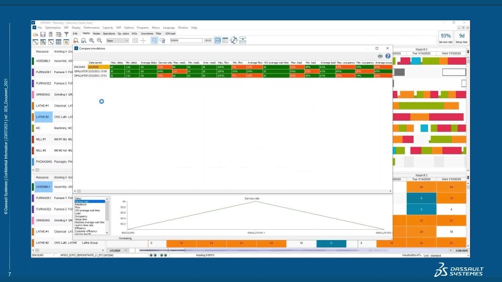502x282 pixels.
Task: Select LATHE #2 resource in upper list
Action: pos(42,116)
